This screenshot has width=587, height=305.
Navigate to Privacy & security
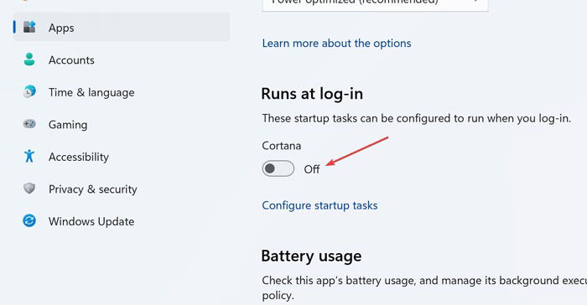tap(122, 189)
